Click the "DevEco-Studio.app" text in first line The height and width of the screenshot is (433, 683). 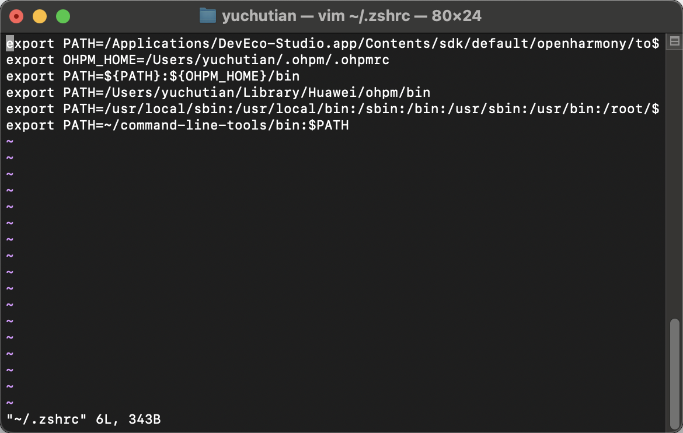point(287,44)
